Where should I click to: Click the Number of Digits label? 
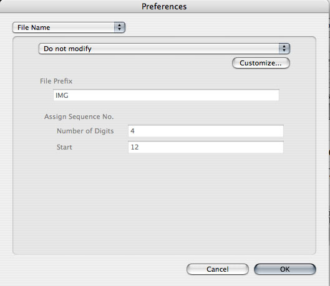(x=85, y=131)
